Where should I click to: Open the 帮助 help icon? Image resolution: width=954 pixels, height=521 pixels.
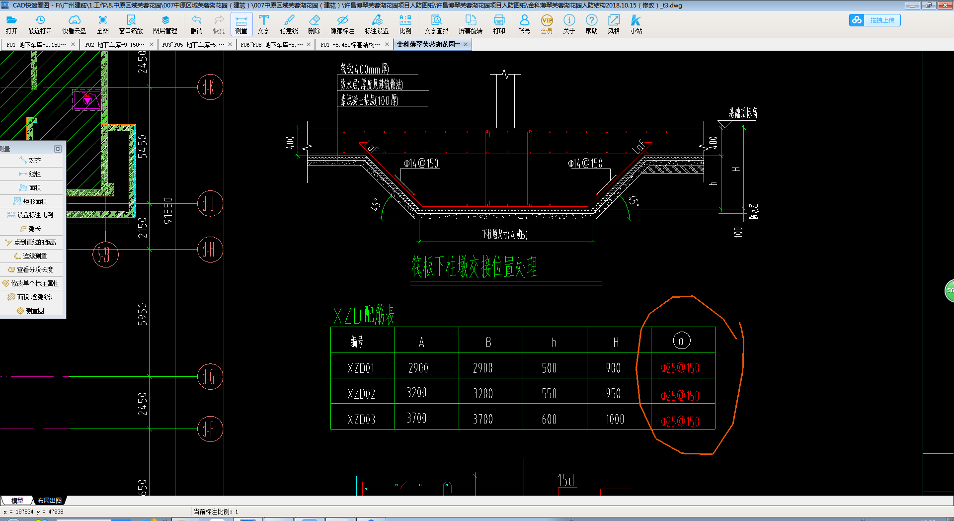pos(591,24)
